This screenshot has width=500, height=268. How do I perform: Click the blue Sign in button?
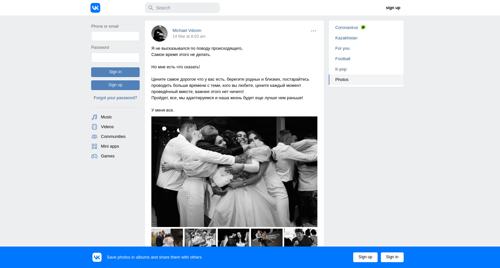[x=115, y=72]
